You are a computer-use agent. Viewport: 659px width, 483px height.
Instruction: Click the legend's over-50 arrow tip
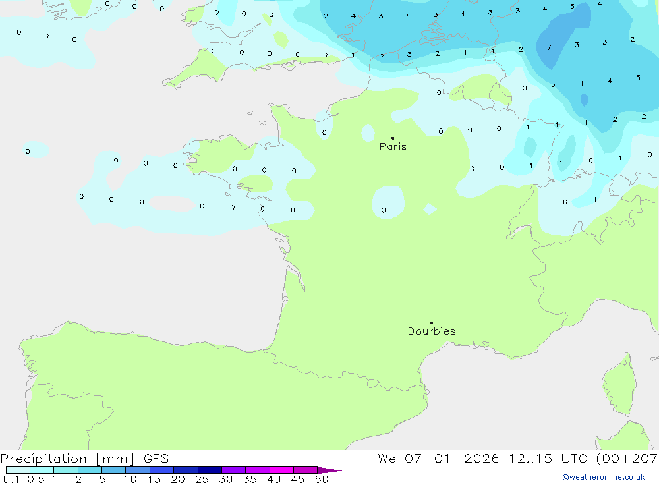click(x=329, y=470)
